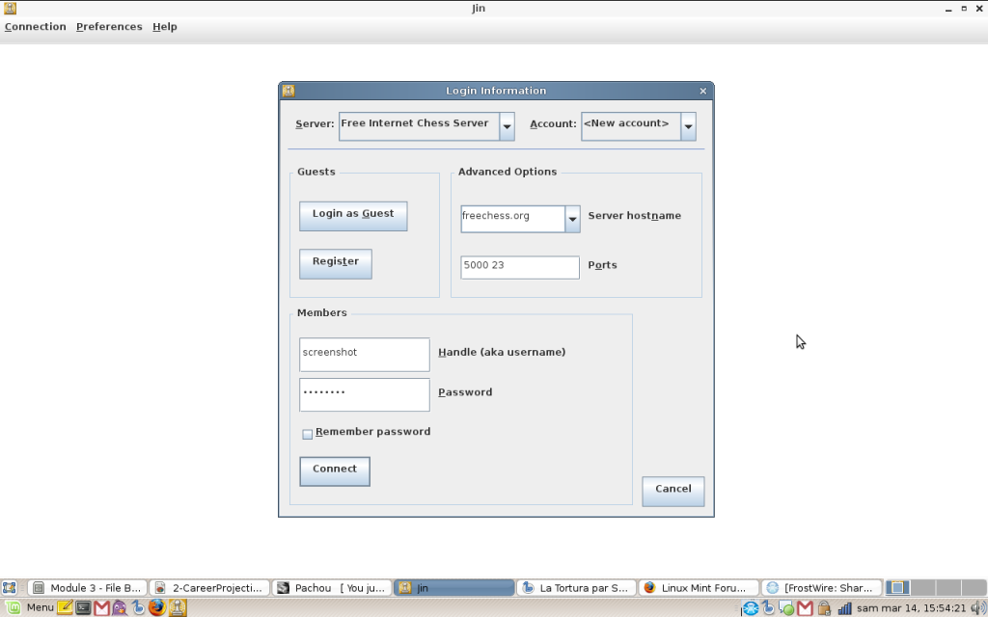The image size is (988, 617).
Task: Open the Gmail notifier tray icon
Action: click(x=805, y=608)
